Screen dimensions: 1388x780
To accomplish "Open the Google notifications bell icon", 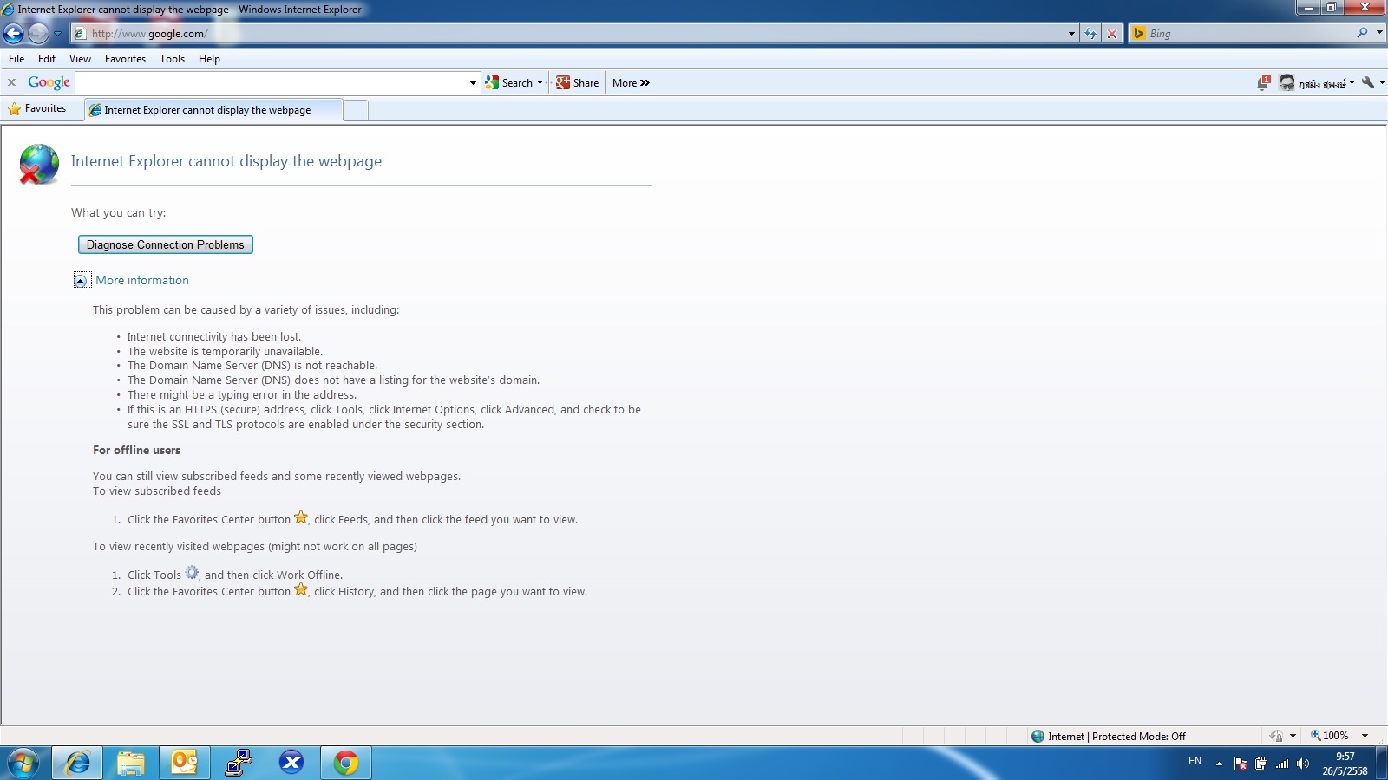I will coord(1263,82).
